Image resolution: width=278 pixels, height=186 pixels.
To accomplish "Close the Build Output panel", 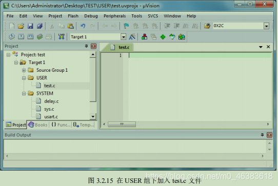I will [269, 135].
